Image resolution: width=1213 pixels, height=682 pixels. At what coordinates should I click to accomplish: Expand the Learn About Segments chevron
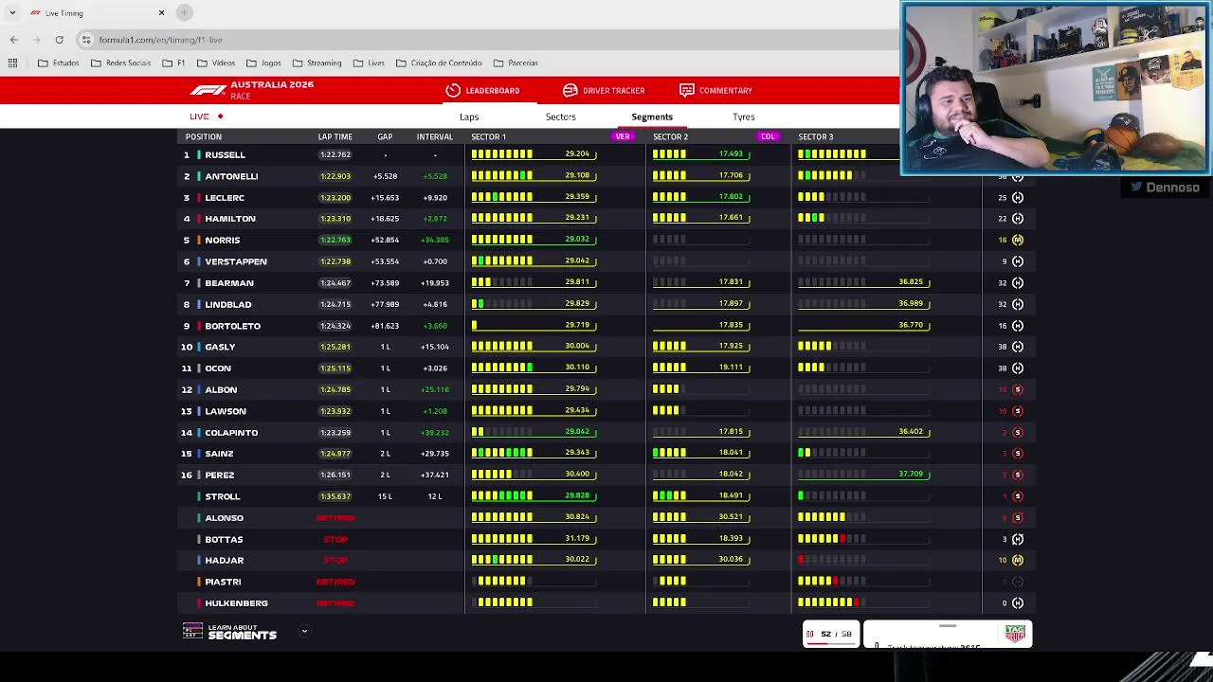pos(304,632)
